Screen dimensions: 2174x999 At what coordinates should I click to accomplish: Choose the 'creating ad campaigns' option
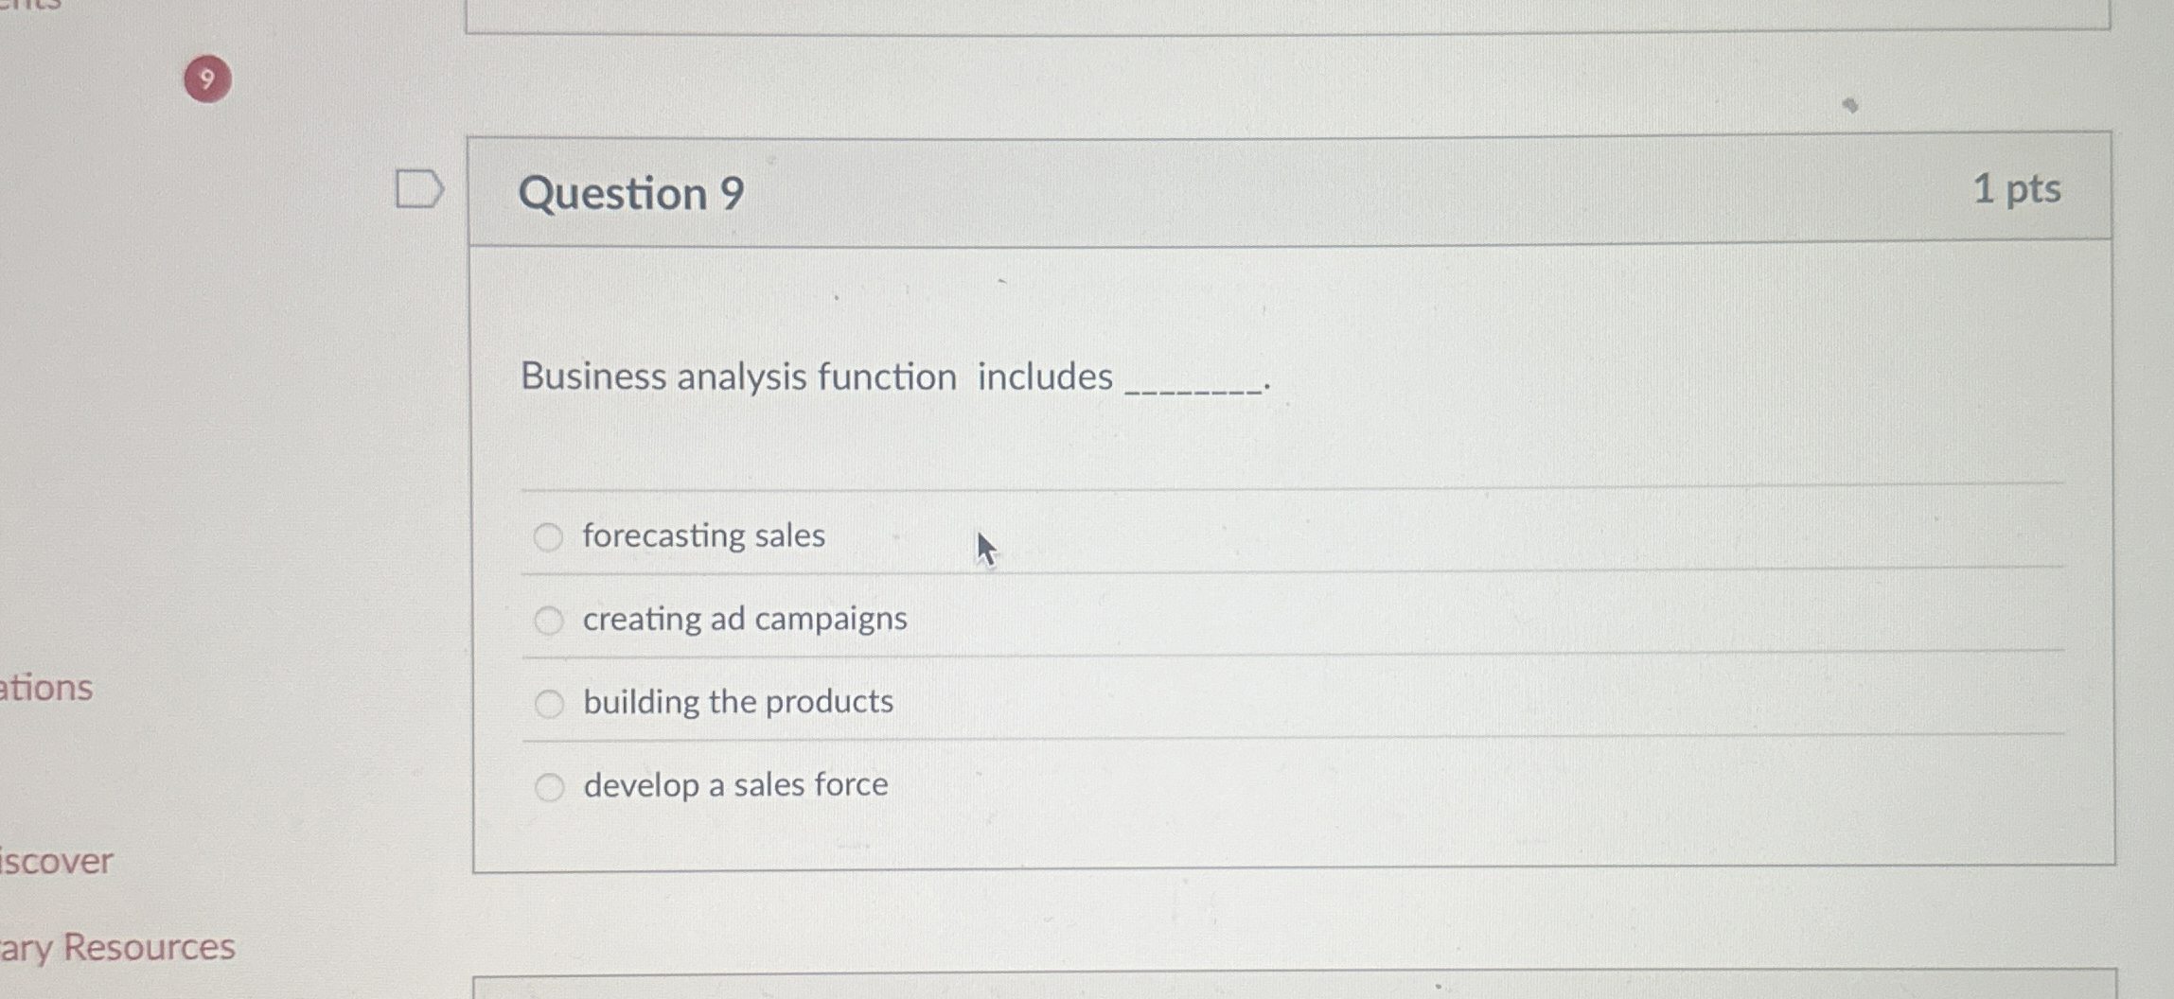549,620
